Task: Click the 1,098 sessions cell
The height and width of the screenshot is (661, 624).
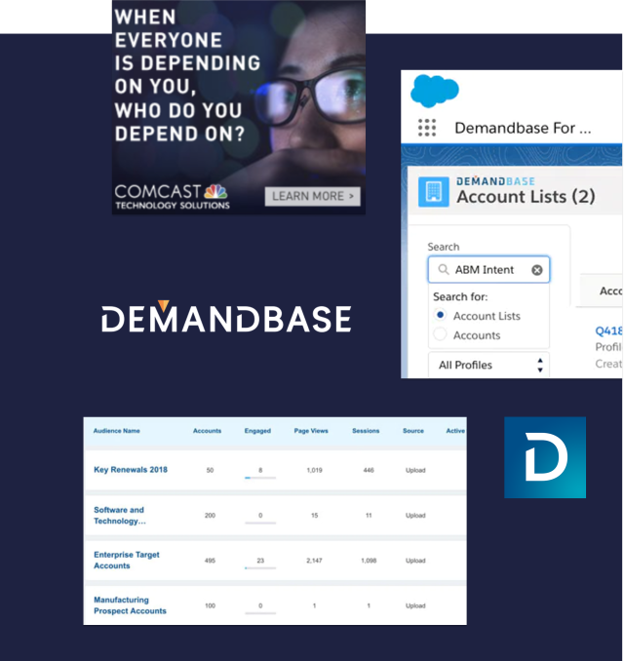Action: coord(369,561)
